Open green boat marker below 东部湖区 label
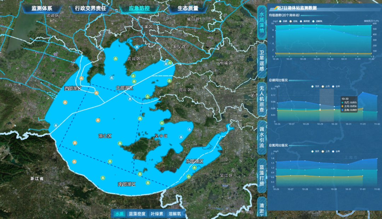The image size is (382, 219). 194,168
